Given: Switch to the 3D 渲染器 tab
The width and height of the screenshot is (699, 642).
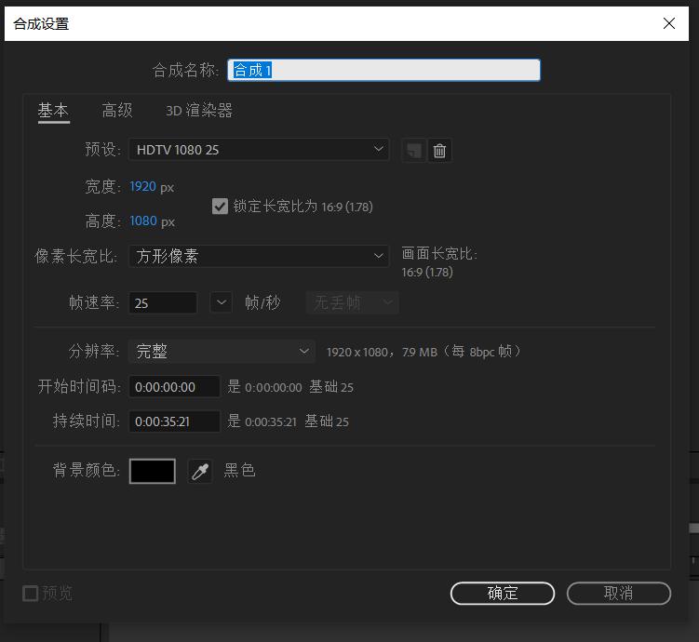Looking at the screenshot, I should [x=199, y=111].
